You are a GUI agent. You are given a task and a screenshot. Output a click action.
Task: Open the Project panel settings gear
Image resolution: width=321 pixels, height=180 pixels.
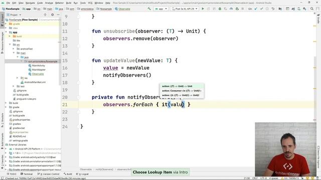click(x=52, y=14)
